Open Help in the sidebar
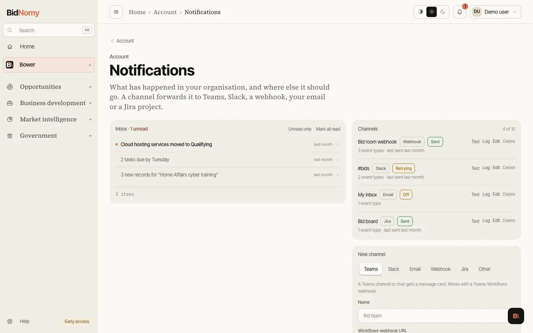533x333 pixels. (25, 321)
